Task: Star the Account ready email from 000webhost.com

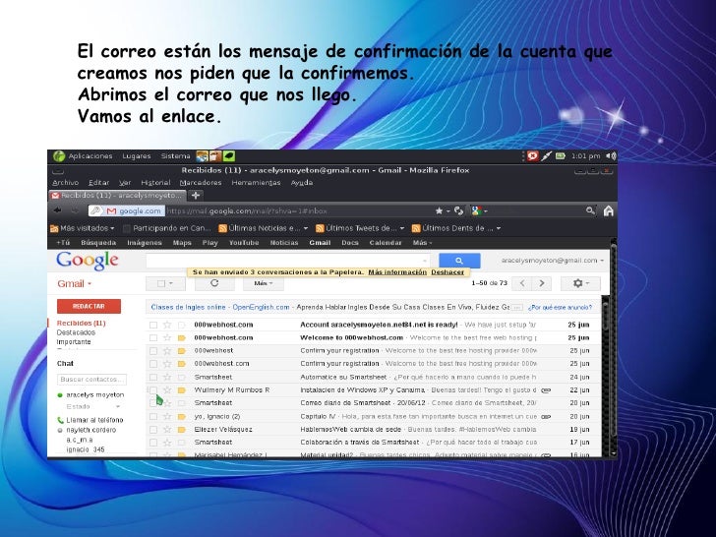Action: (167, 325)
